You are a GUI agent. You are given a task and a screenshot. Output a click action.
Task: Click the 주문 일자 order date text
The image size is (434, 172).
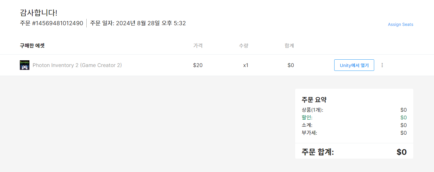coord(138,23)
